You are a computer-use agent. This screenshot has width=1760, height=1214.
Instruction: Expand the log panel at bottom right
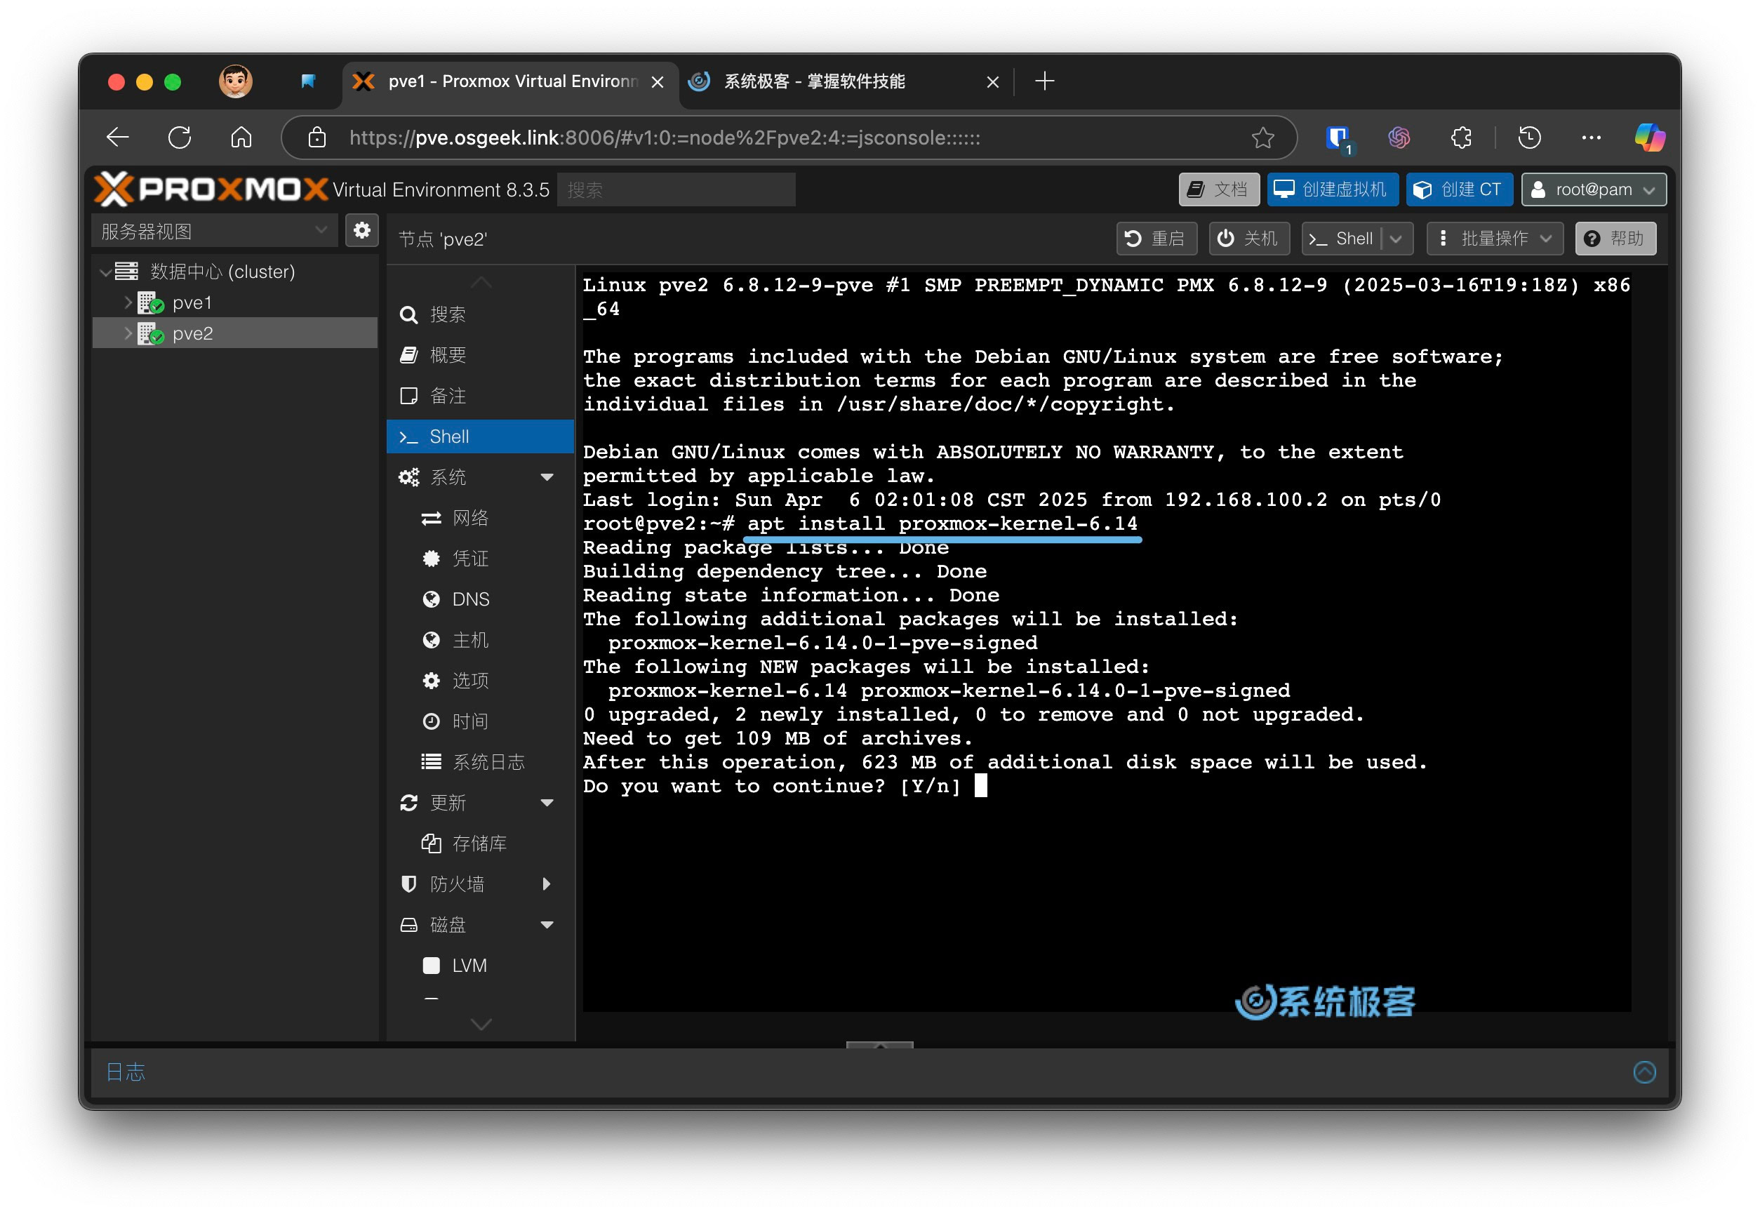pos(1644,1072)
